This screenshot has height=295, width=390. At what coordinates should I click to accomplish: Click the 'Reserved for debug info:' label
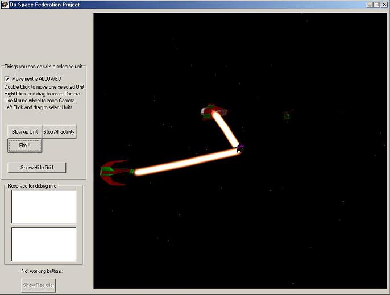tap(32, 186)
